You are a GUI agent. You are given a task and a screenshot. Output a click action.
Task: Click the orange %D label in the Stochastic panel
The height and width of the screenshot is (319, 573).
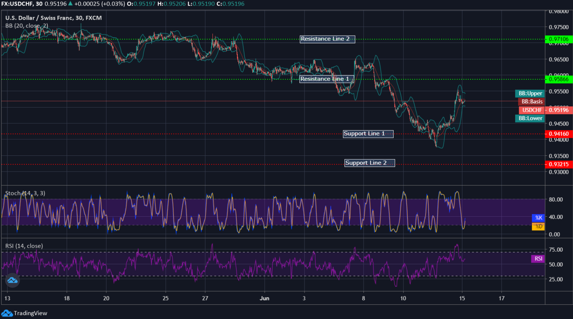[538, 227]
